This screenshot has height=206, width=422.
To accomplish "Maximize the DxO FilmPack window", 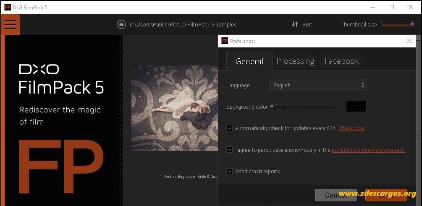I will [x=392, y=7].
